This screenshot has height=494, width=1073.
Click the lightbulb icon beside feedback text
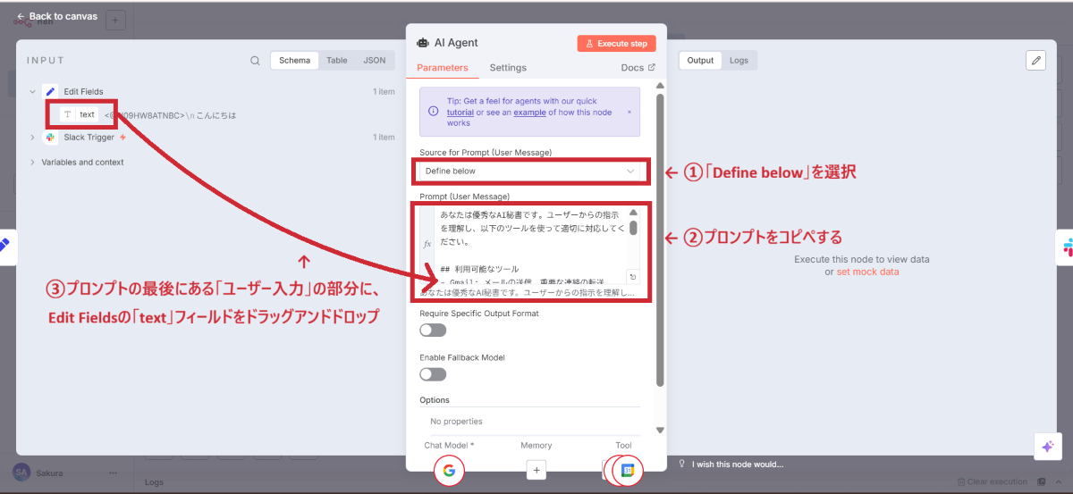pos(682,464)
